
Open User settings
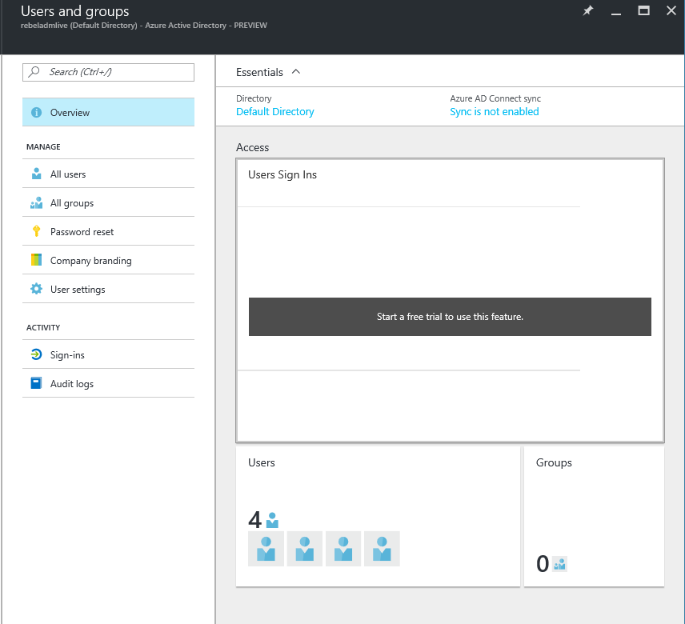tap(108, 289)
